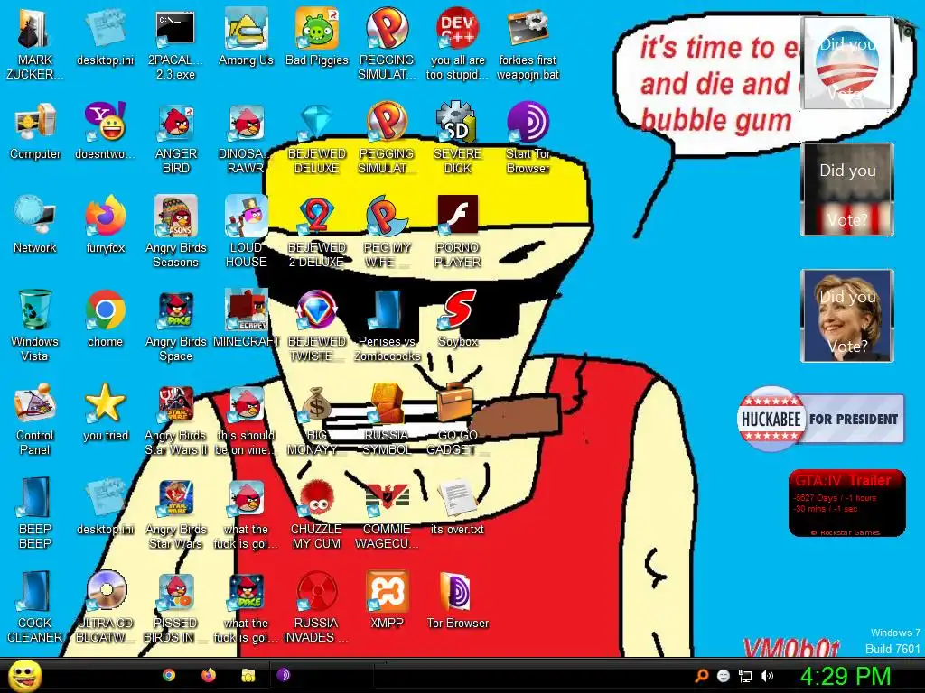The height and width of the screenshot is (693, 925).
Task: Click the Hillary 'Did you Vote?' gadget
Action: pyautogui.click(x=847, y=316)
